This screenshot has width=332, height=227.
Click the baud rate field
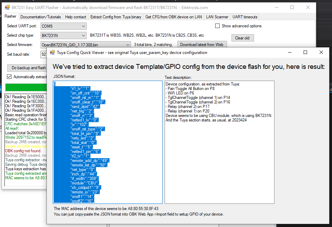click(44, 54)
